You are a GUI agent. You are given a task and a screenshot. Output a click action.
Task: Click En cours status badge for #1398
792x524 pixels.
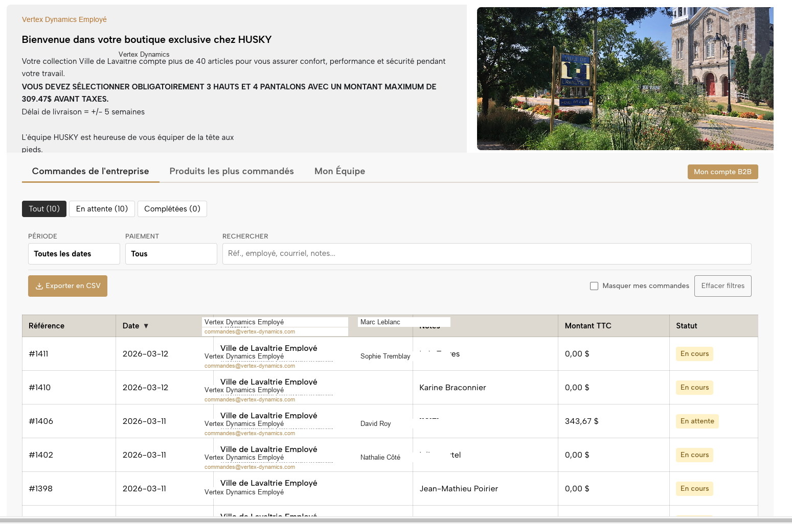tap(694, 489)
